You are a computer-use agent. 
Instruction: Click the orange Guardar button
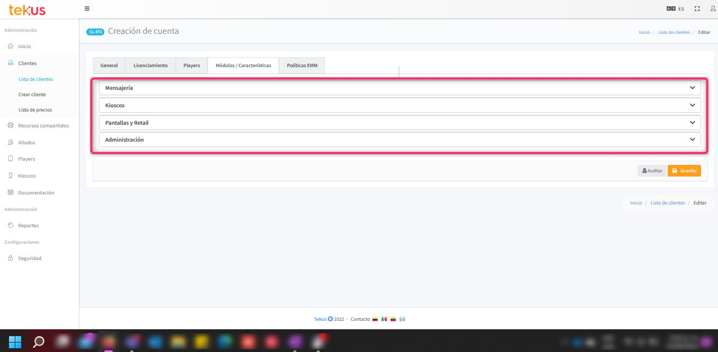tap(684, 171)
